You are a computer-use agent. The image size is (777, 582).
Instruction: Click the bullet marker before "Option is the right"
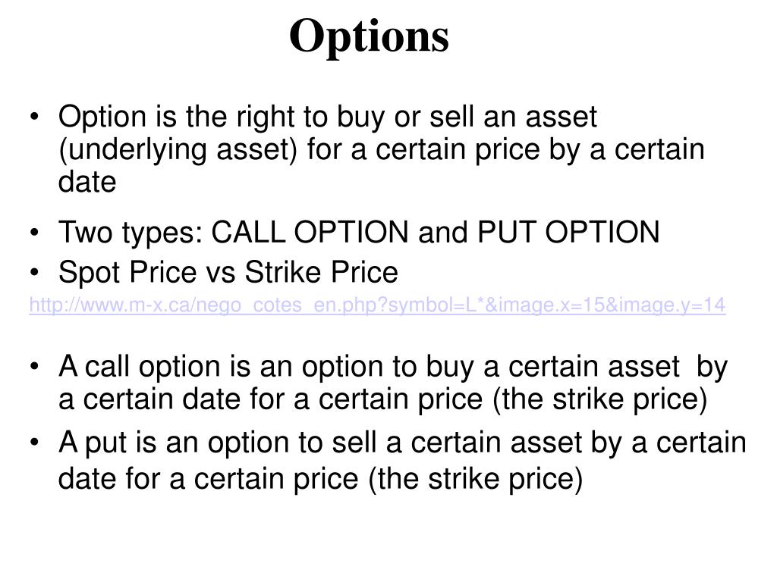click(33, 117)
